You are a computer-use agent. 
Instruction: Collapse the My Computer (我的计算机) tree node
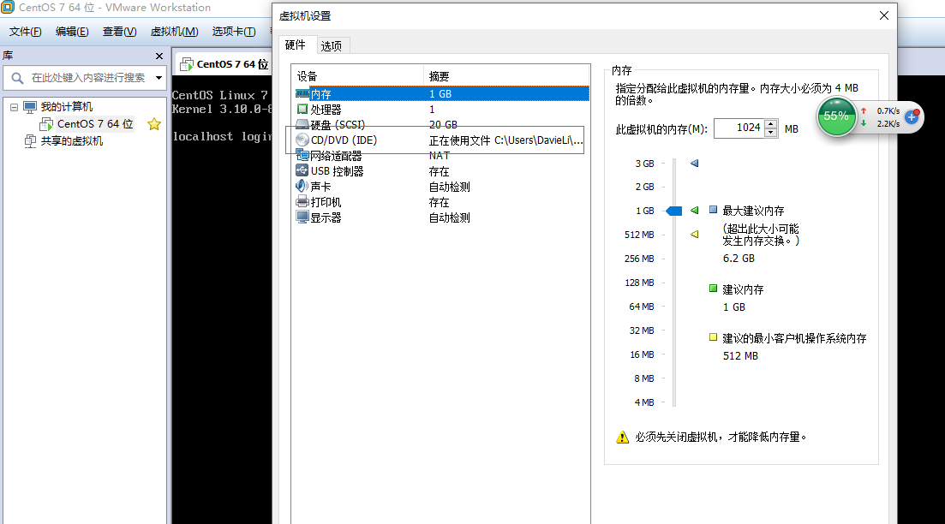14,107
